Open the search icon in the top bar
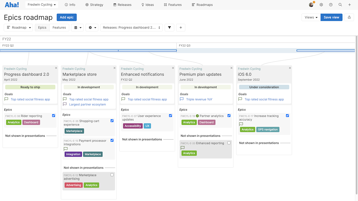Screen dimensions: 358x201 pos(340,5)
